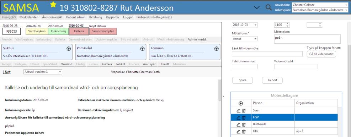
Task: Add a meeting participant with plus icon
Action: pyautogui.click(x=241, y=103)
